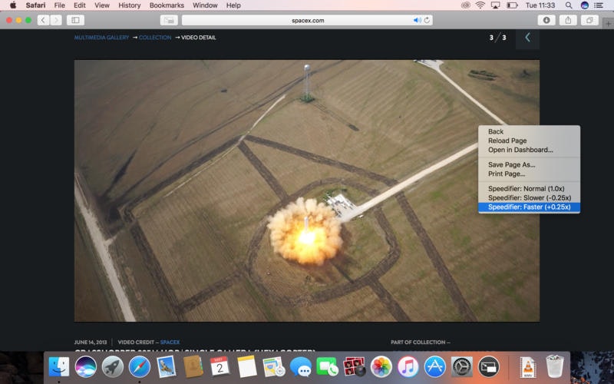The width and height of the screenshot is (614, 384).
Task: Click the Wi-Fi status icon
Action: [x=480, y=5]
